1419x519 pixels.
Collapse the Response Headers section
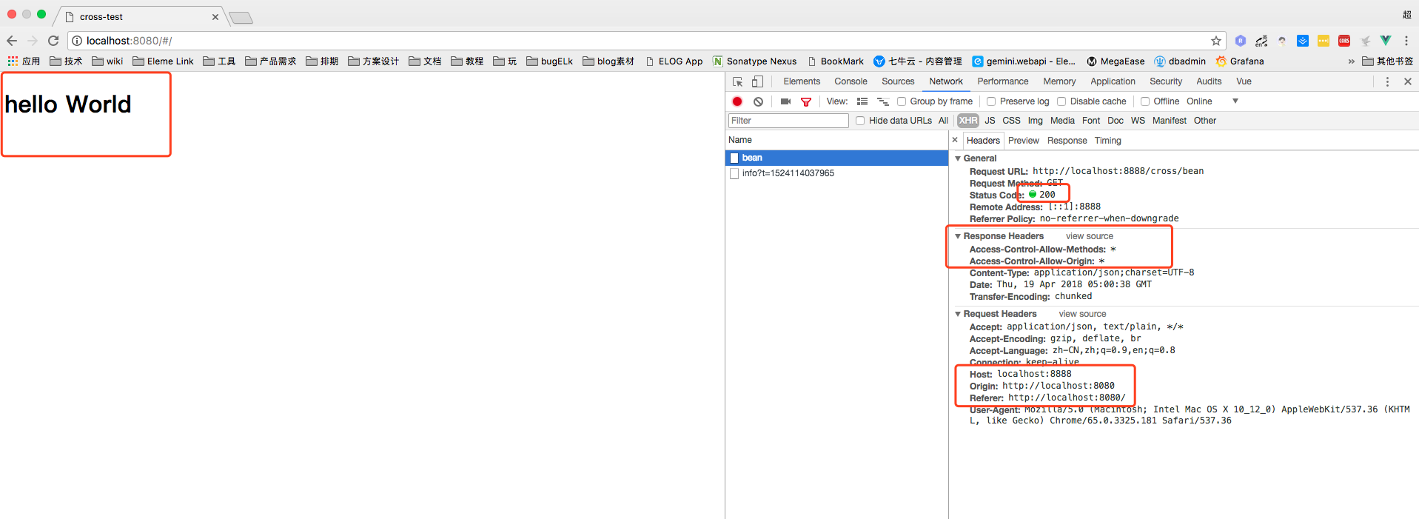click(958, 236)
